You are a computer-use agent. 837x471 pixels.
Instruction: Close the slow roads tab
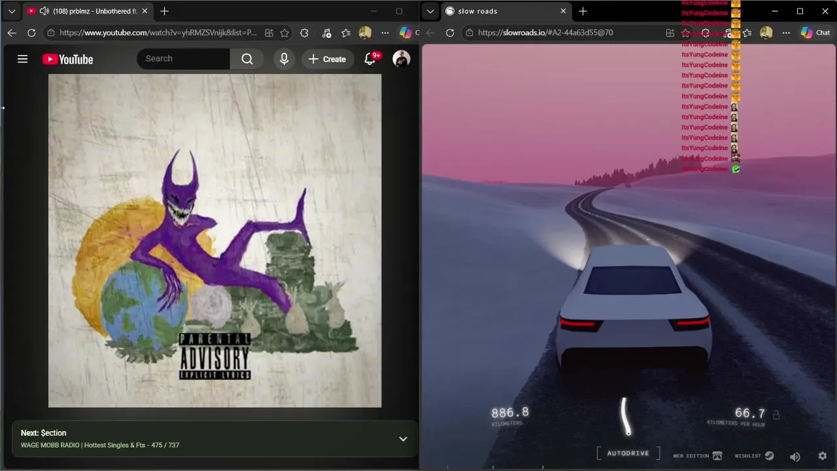[563, 11]
